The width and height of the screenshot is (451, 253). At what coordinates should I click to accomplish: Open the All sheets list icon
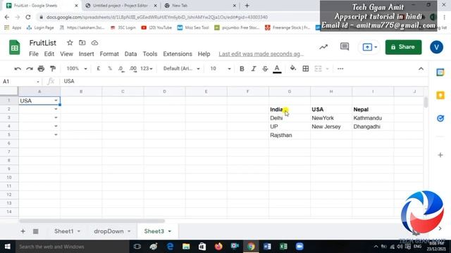(36, 231)
